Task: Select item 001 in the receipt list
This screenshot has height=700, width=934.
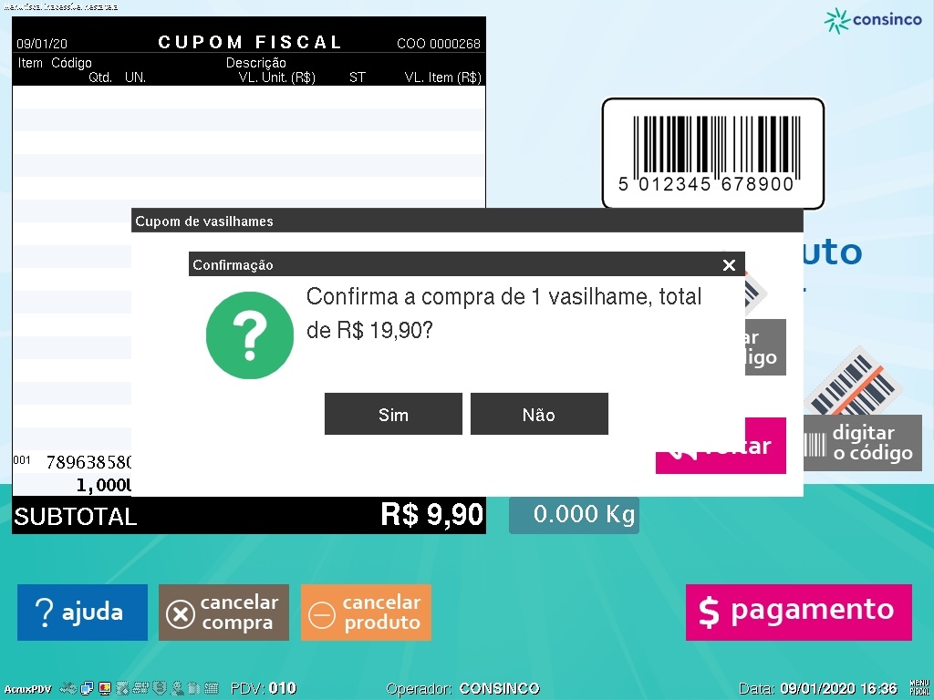Action: tap(72, 473)
